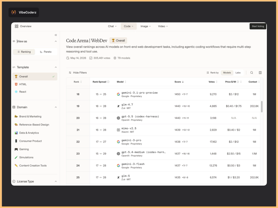Click the gemini-3-flash table row rank 24
The image size is (278, 208).
(x=163, y=166)
